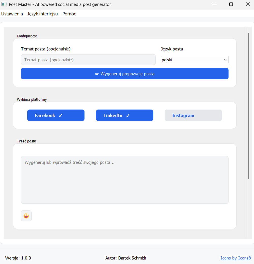Viewport: 254px width, 264px height.
Task: Open the emoji picker button
Action: pyautogui.click(x=26, y=216)
